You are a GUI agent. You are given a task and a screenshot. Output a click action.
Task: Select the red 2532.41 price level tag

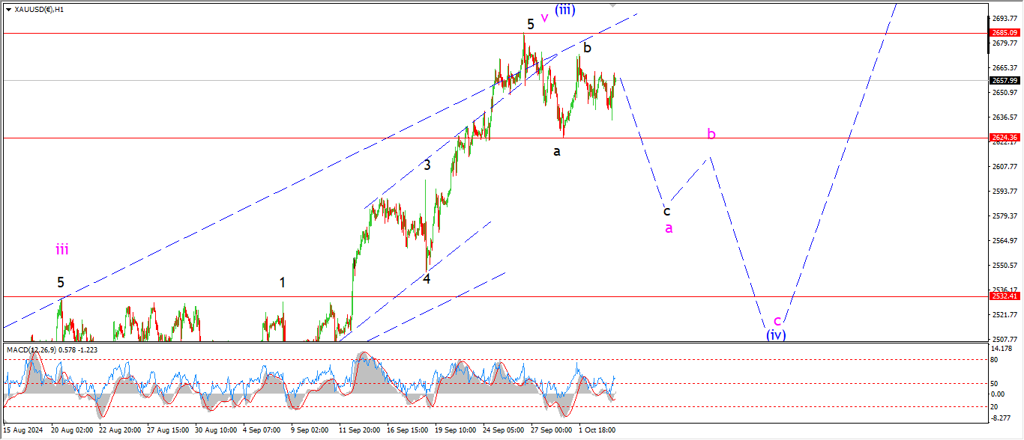(1005, 296)
